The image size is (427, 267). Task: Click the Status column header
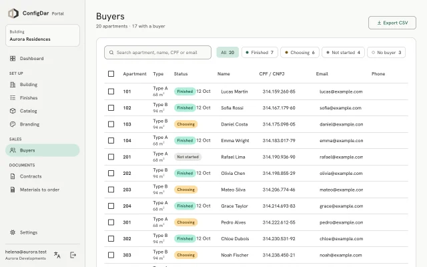(x=181, y=74)
